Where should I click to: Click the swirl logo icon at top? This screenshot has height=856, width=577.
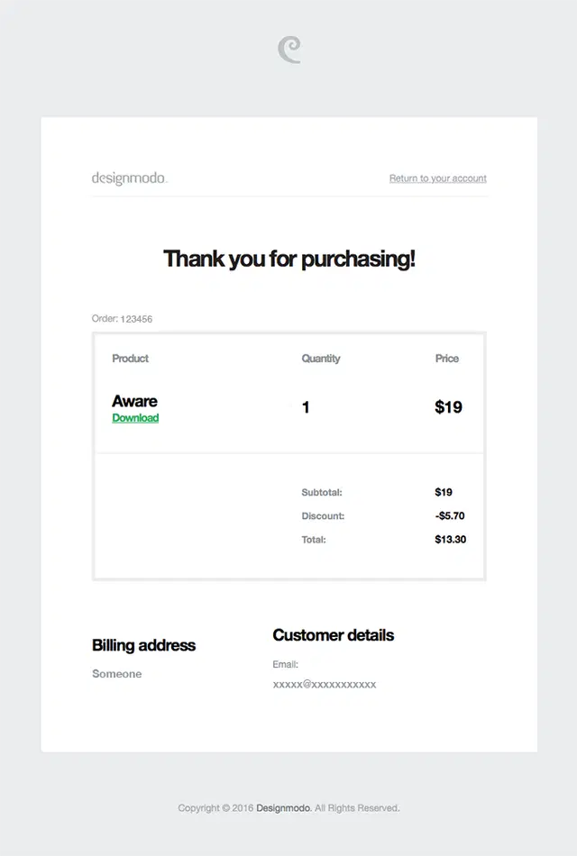coord(289,50)
